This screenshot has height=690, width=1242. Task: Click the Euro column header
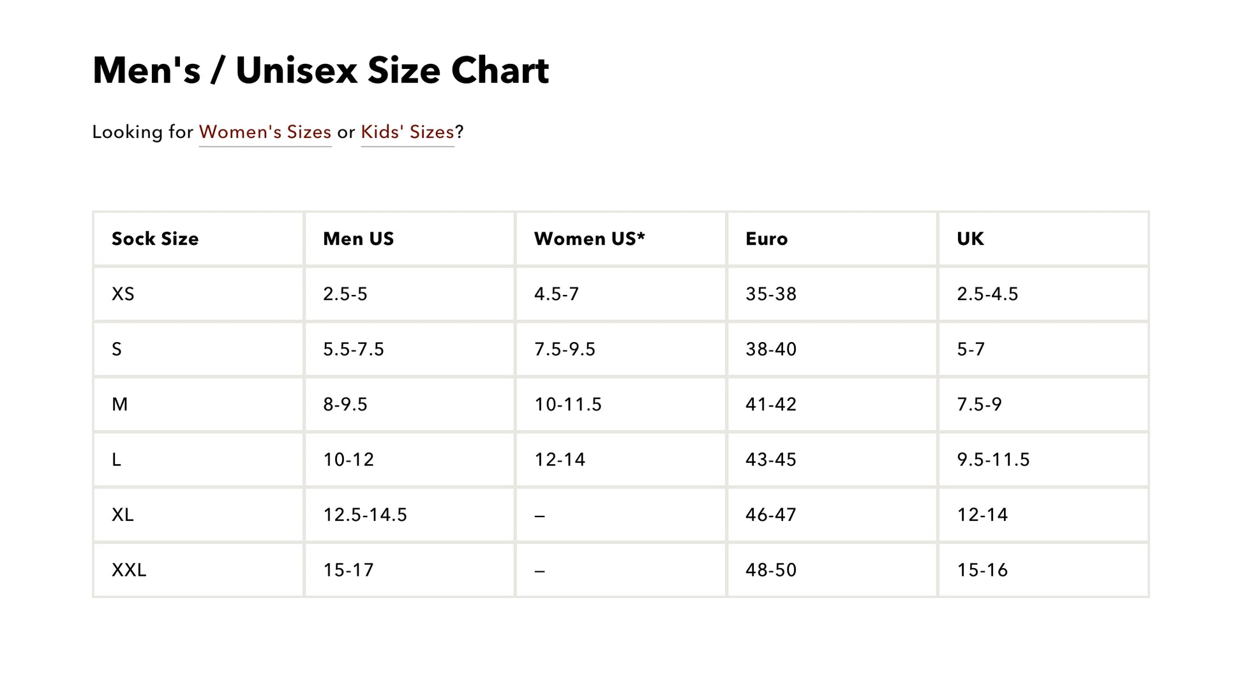coord(766,239)
